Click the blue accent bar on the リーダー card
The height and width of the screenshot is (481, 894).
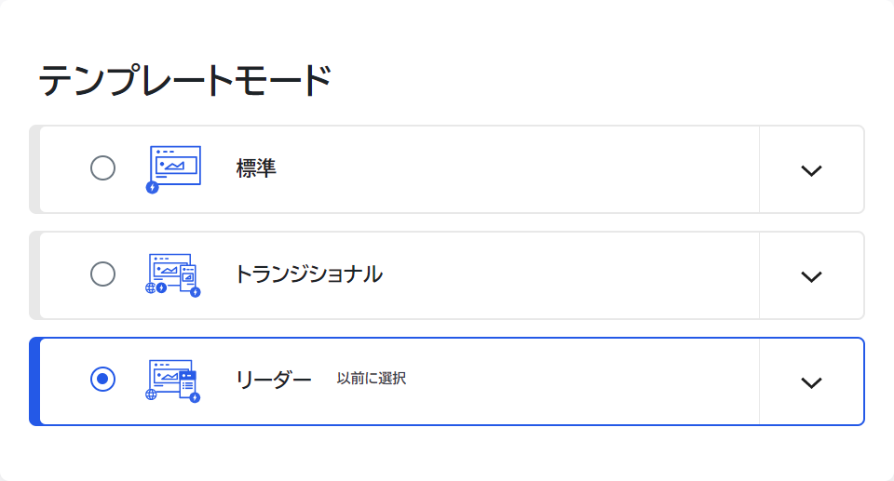pyautogui.click(x=34, y=381)
